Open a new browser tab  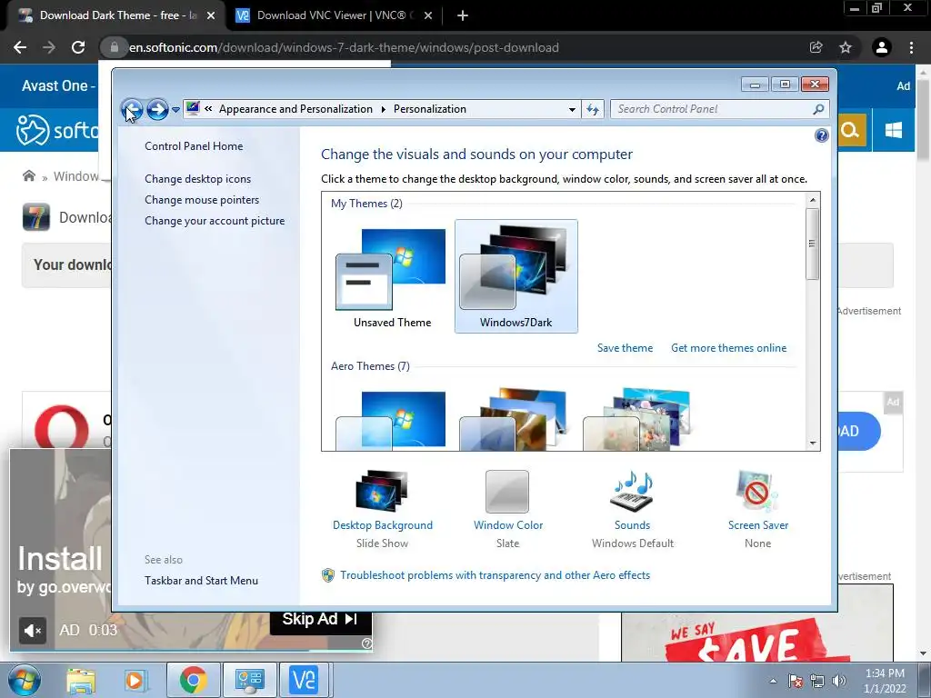pos(463,16)
